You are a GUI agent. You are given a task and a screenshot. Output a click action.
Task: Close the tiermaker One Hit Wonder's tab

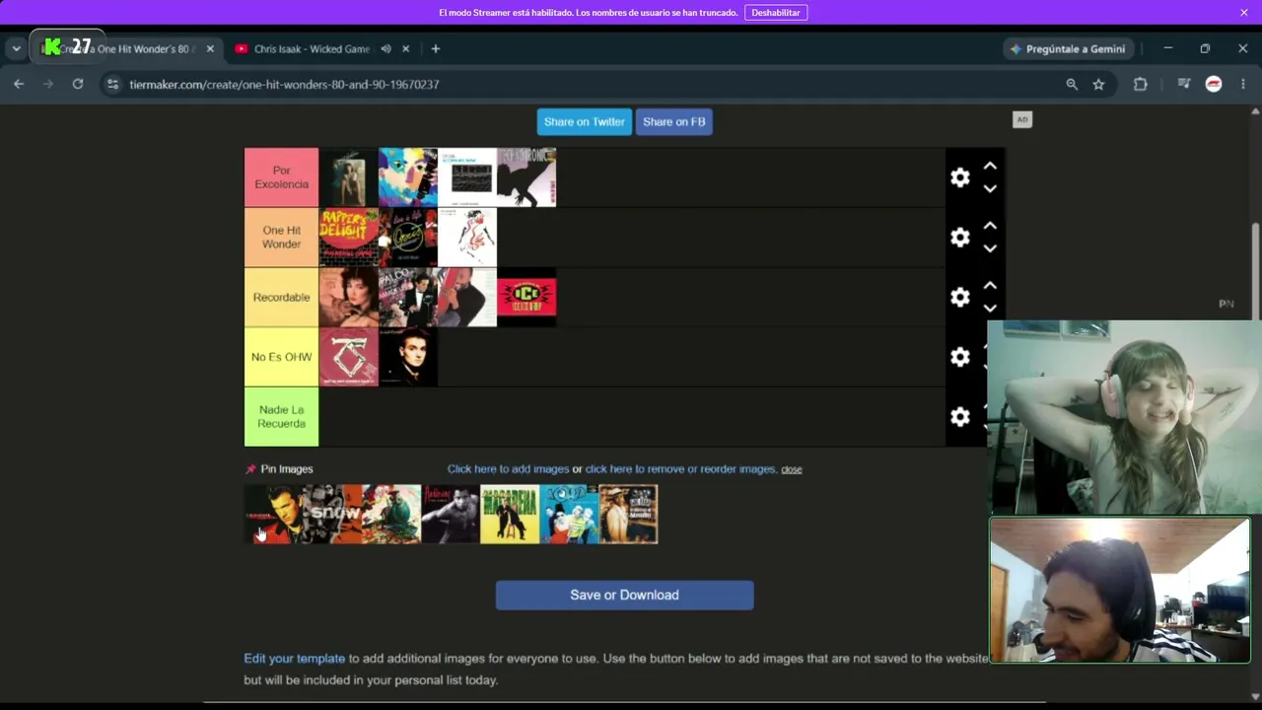click(x=210, y=48)
